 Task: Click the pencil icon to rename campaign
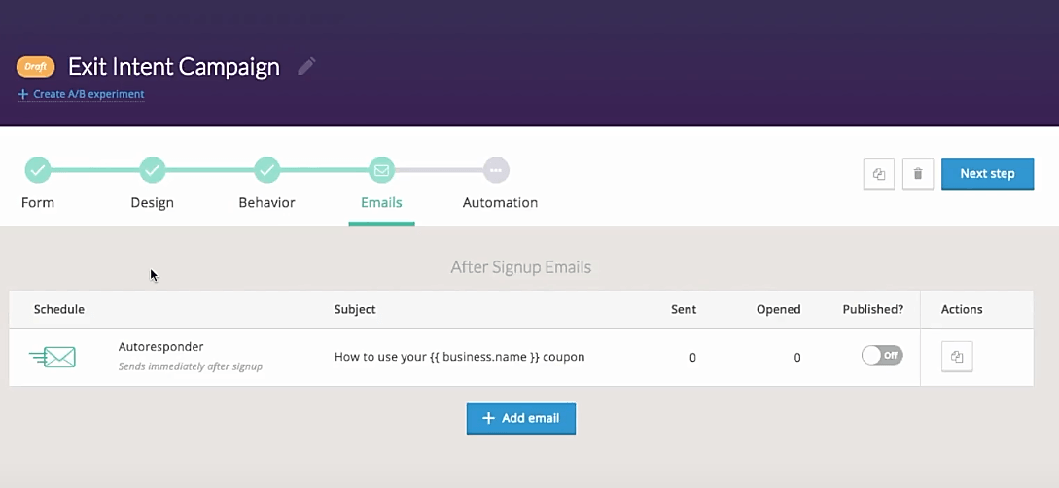tap(307, 67)
